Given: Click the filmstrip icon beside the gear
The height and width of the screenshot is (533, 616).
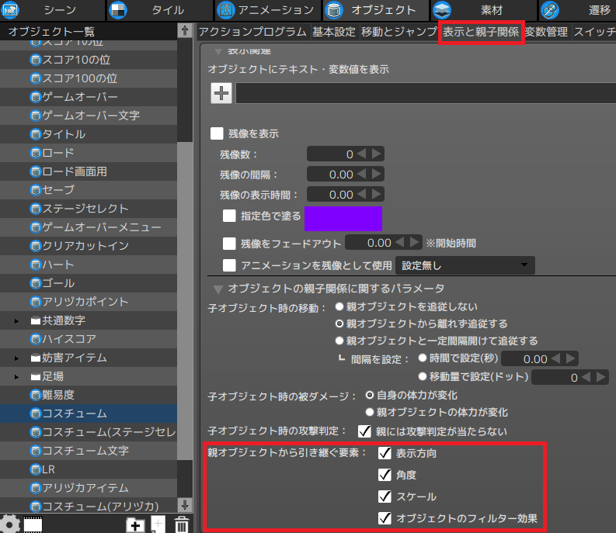Looking at the screenshot, I should point(33,525).
